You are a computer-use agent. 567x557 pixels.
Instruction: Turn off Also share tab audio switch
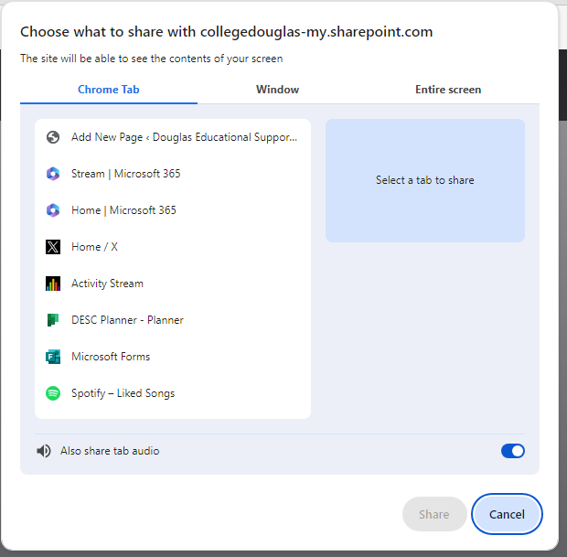[x=513, y=451]
